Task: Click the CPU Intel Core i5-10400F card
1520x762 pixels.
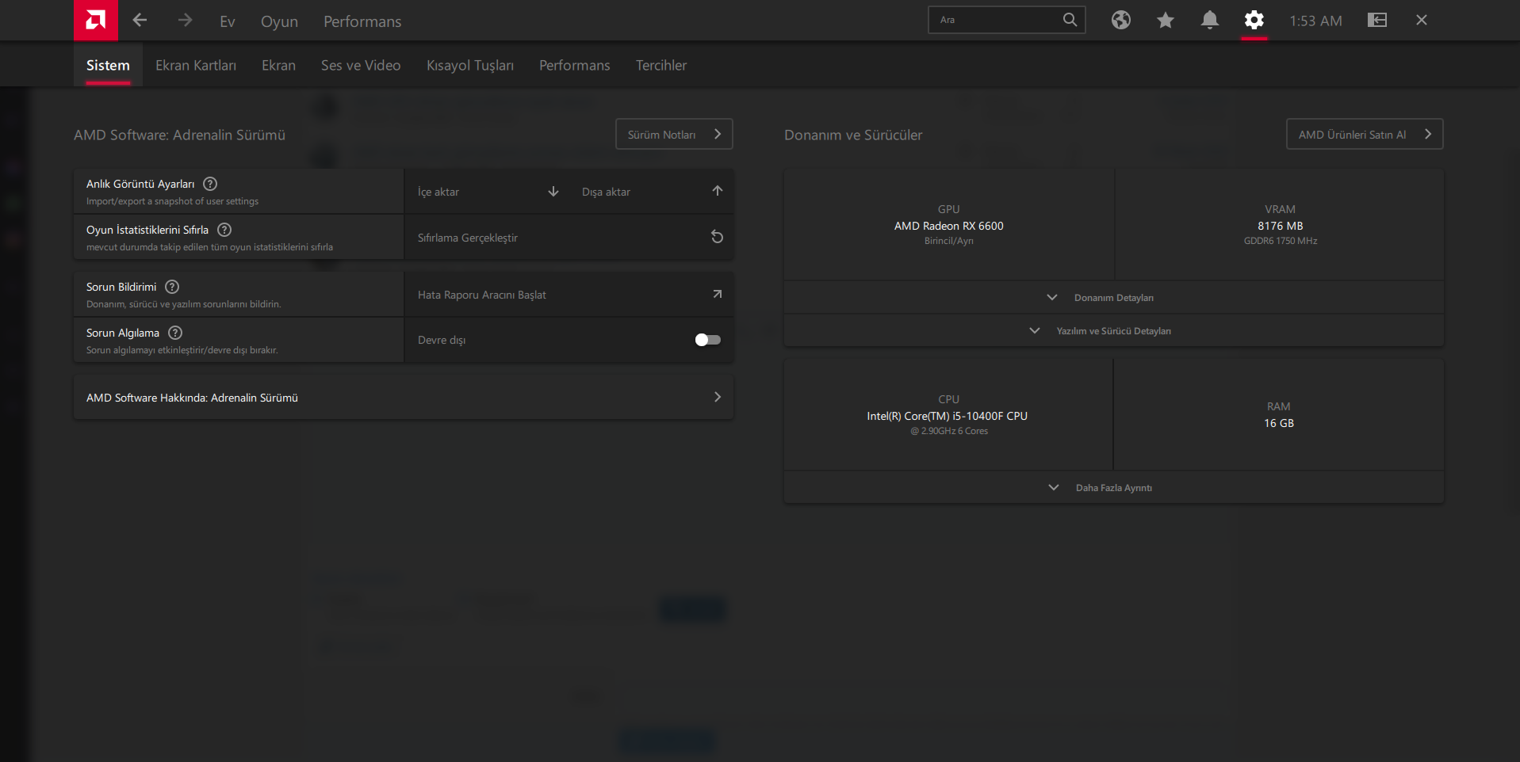Action: (948, 415)
